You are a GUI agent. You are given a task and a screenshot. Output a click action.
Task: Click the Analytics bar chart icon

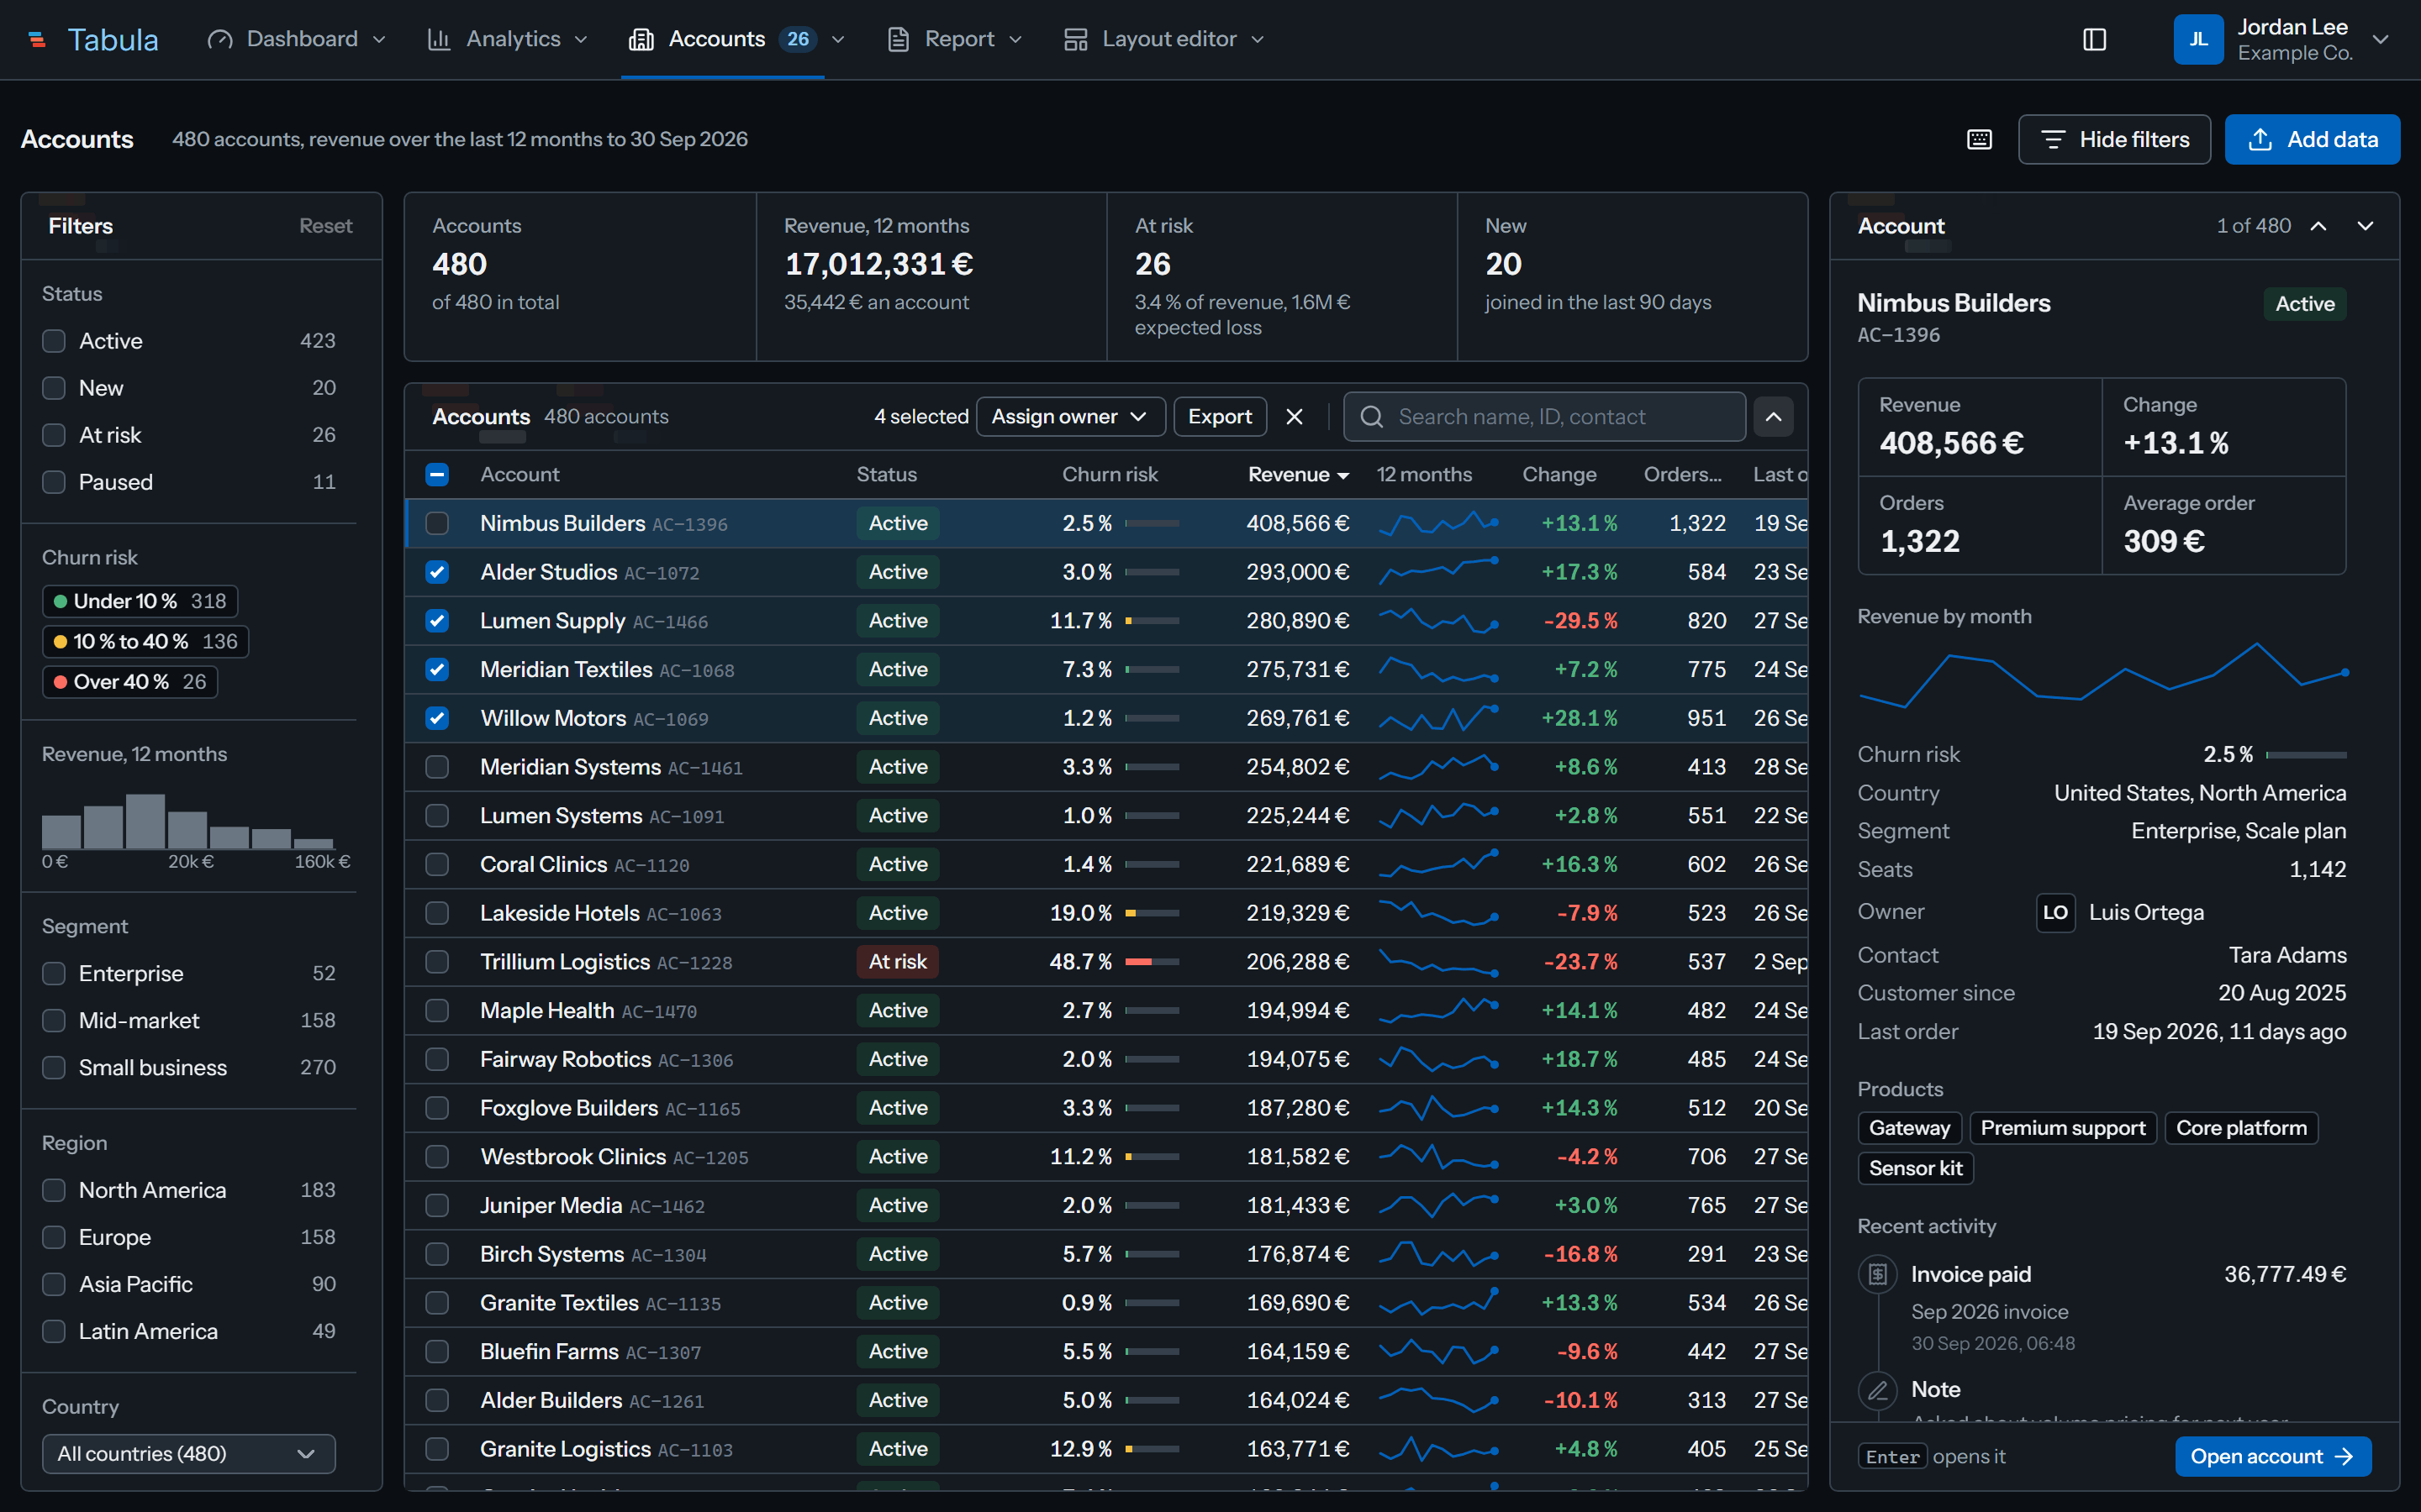(x=438, y=39)
